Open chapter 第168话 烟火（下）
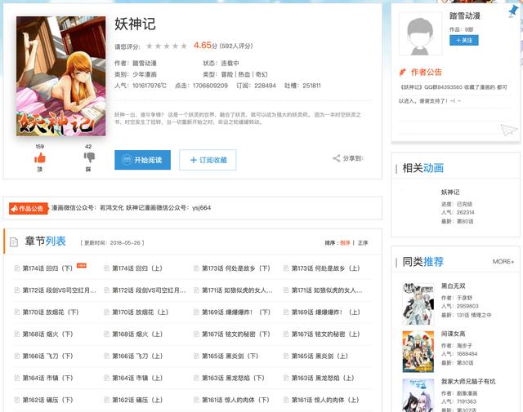Image resolution: width=523 pixels, height=412 pixels. click(47, 334)
